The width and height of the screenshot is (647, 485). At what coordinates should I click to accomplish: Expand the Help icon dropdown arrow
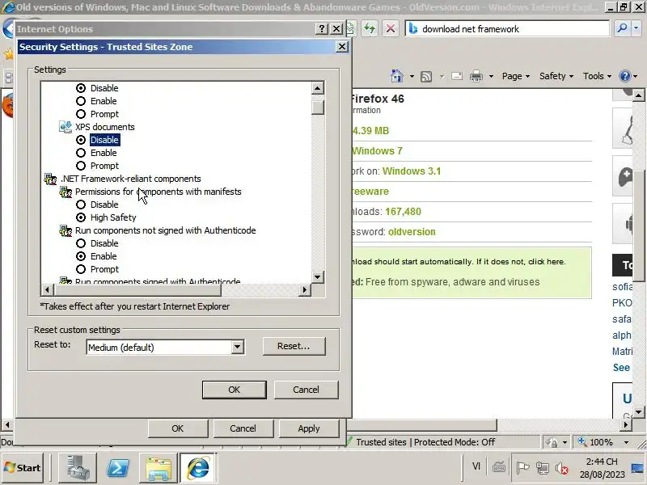coord(636,76)
